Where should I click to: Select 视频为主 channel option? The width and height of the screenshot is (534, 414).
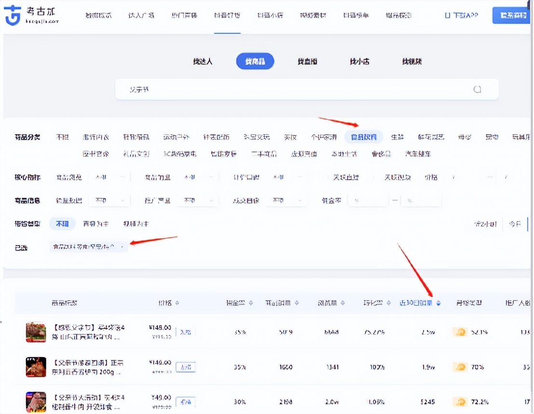point(136,224)
